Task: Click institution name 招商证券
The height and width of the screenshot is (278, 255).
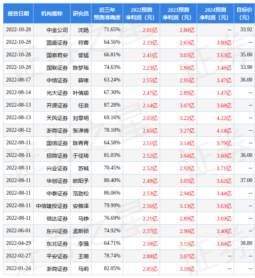Action: (57, 156)
